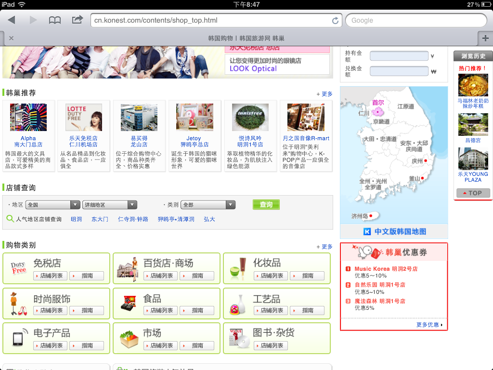493x370 pixels.
Task: Click 指南 under 免税店
Action: coord(87,276)
